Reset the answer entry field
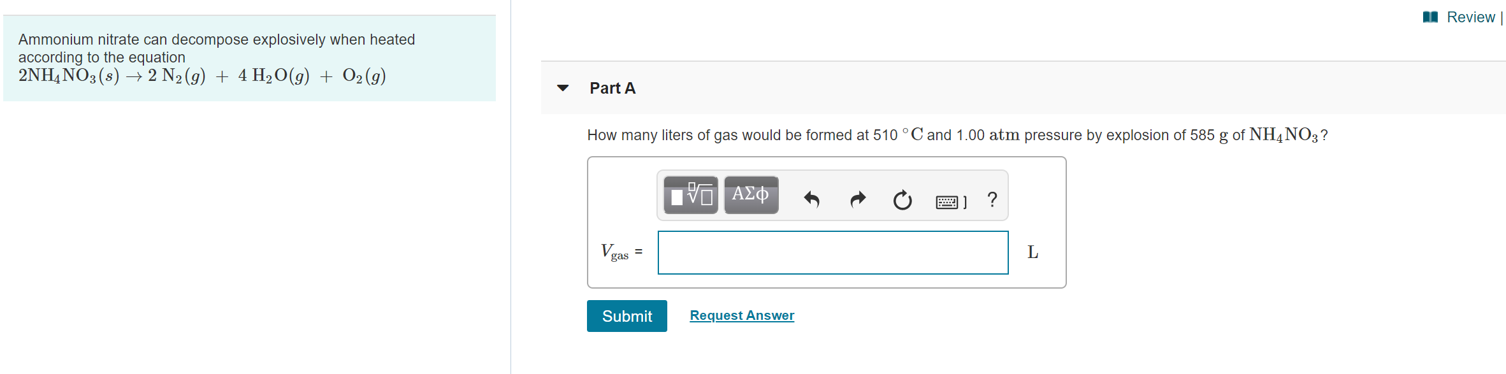 (x=903, y=199)
